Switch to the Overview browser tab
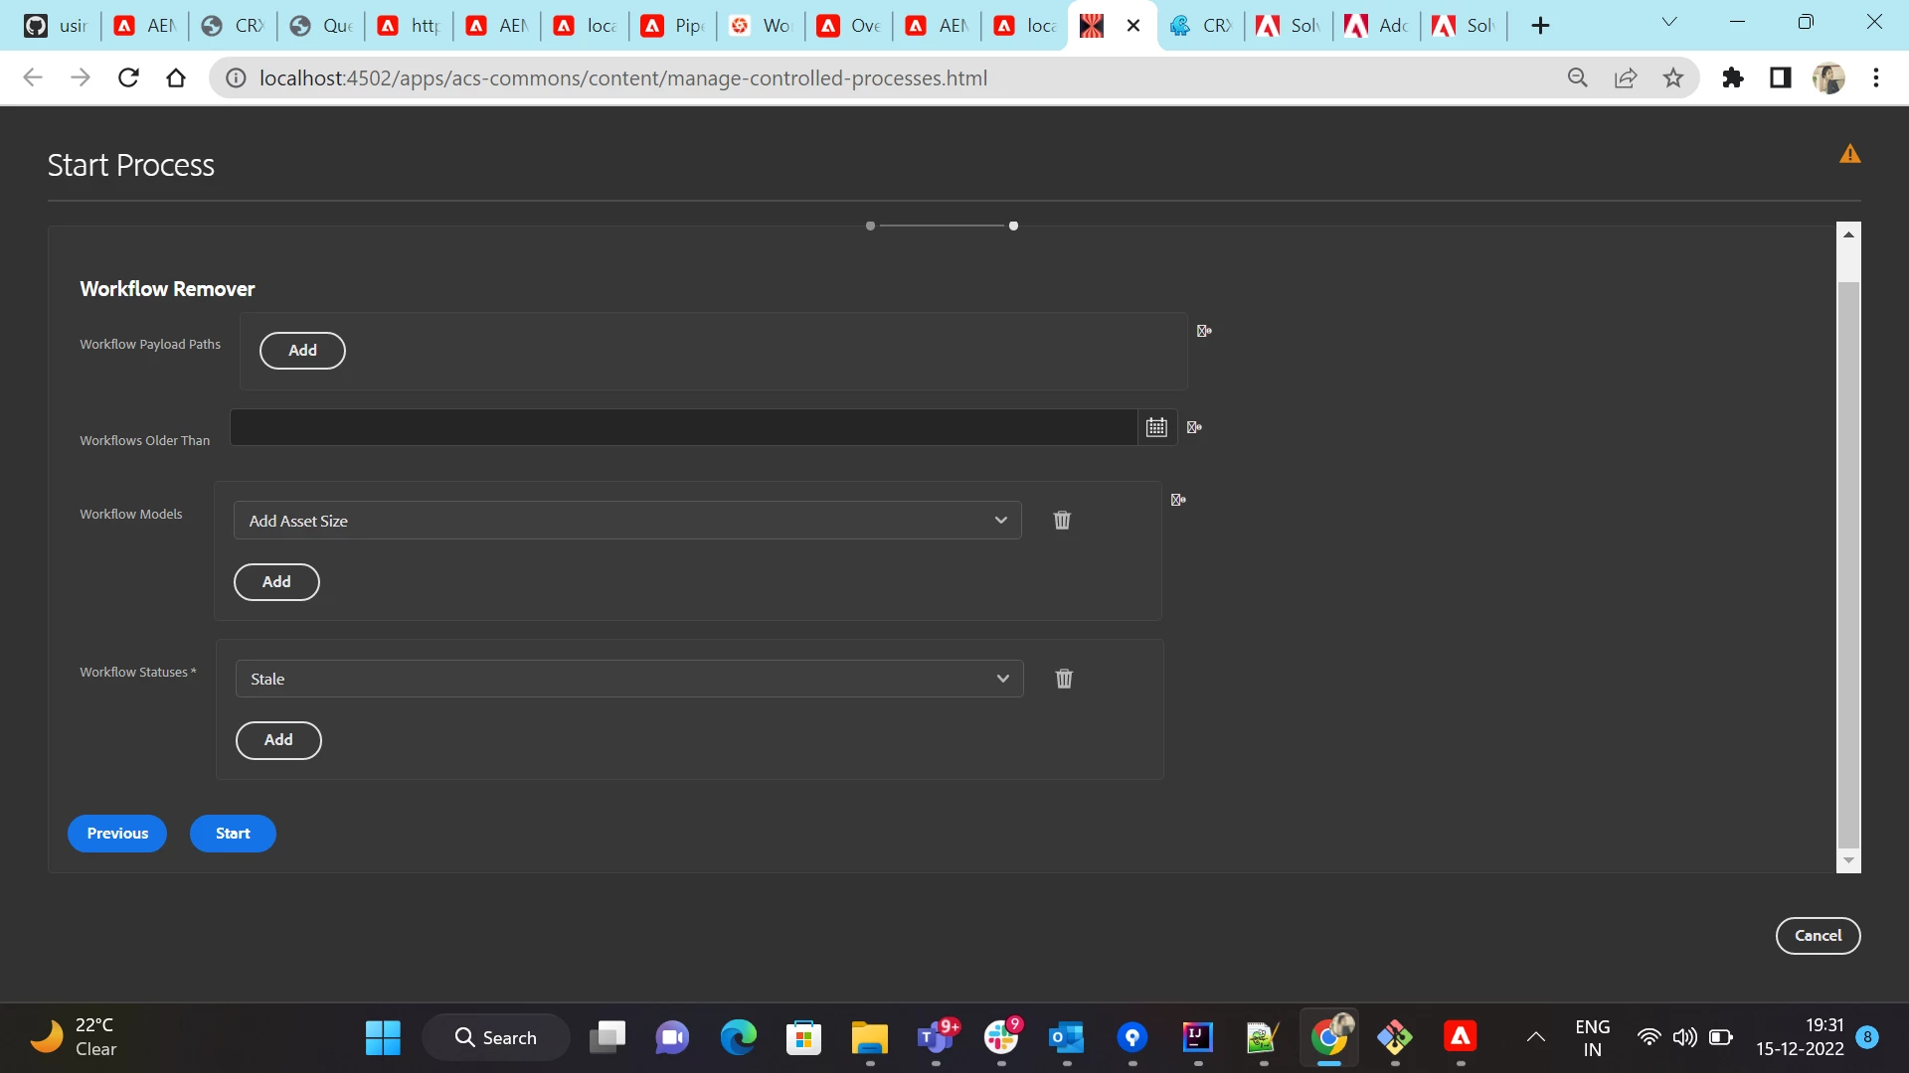The height and width of the screenshot is (1073, 1909). (x=848, y=26)
